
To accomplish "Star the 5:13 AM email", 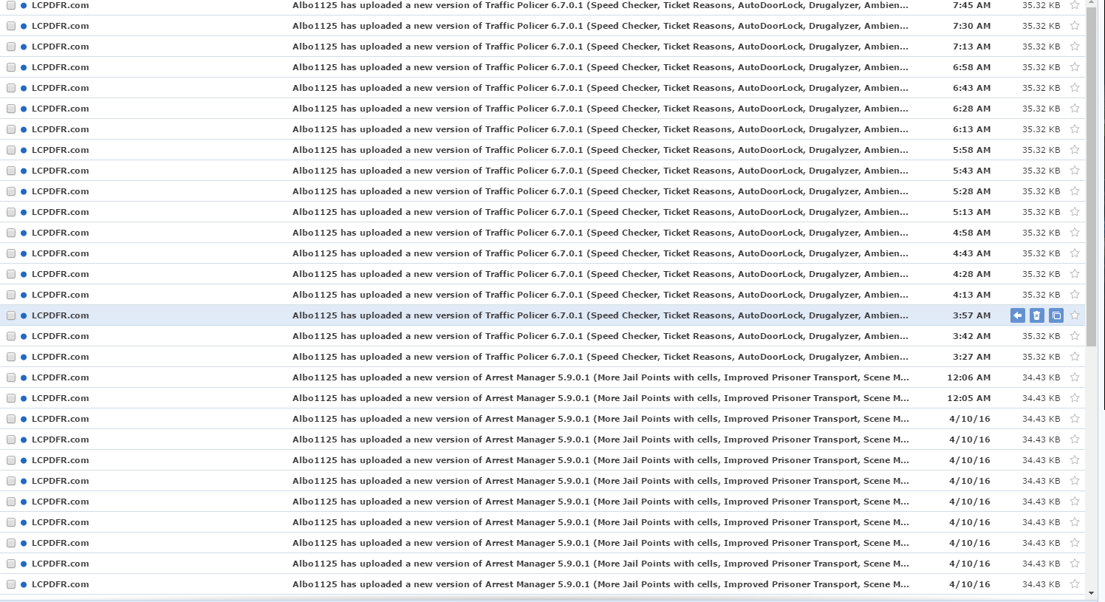I will point(1075,212).
